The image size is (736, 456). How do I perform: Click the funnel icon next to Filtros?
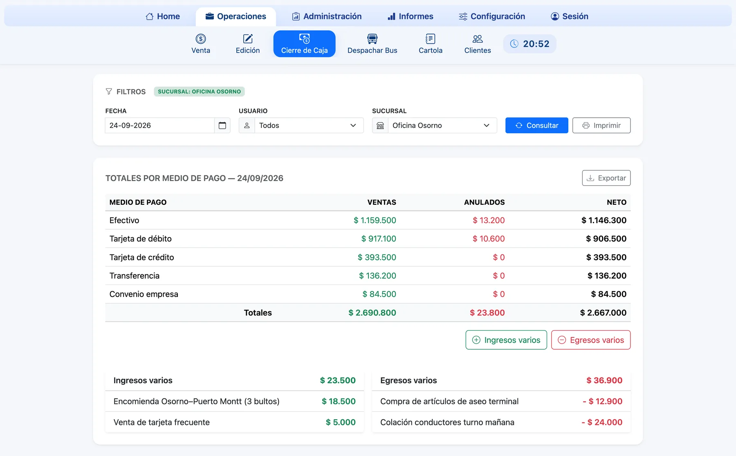point(109,92)
